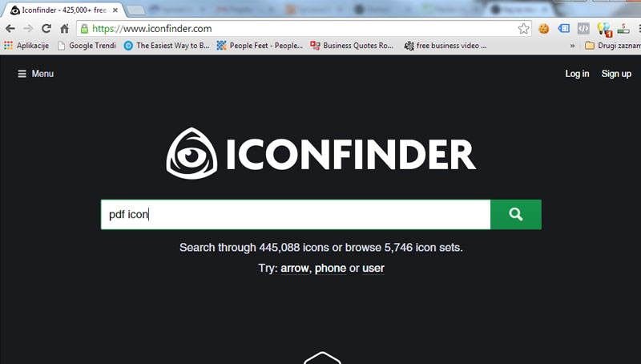Expand hidden bookmarks chevron
The width and height of the screenshot is (641, 364).
coord(572,46)
